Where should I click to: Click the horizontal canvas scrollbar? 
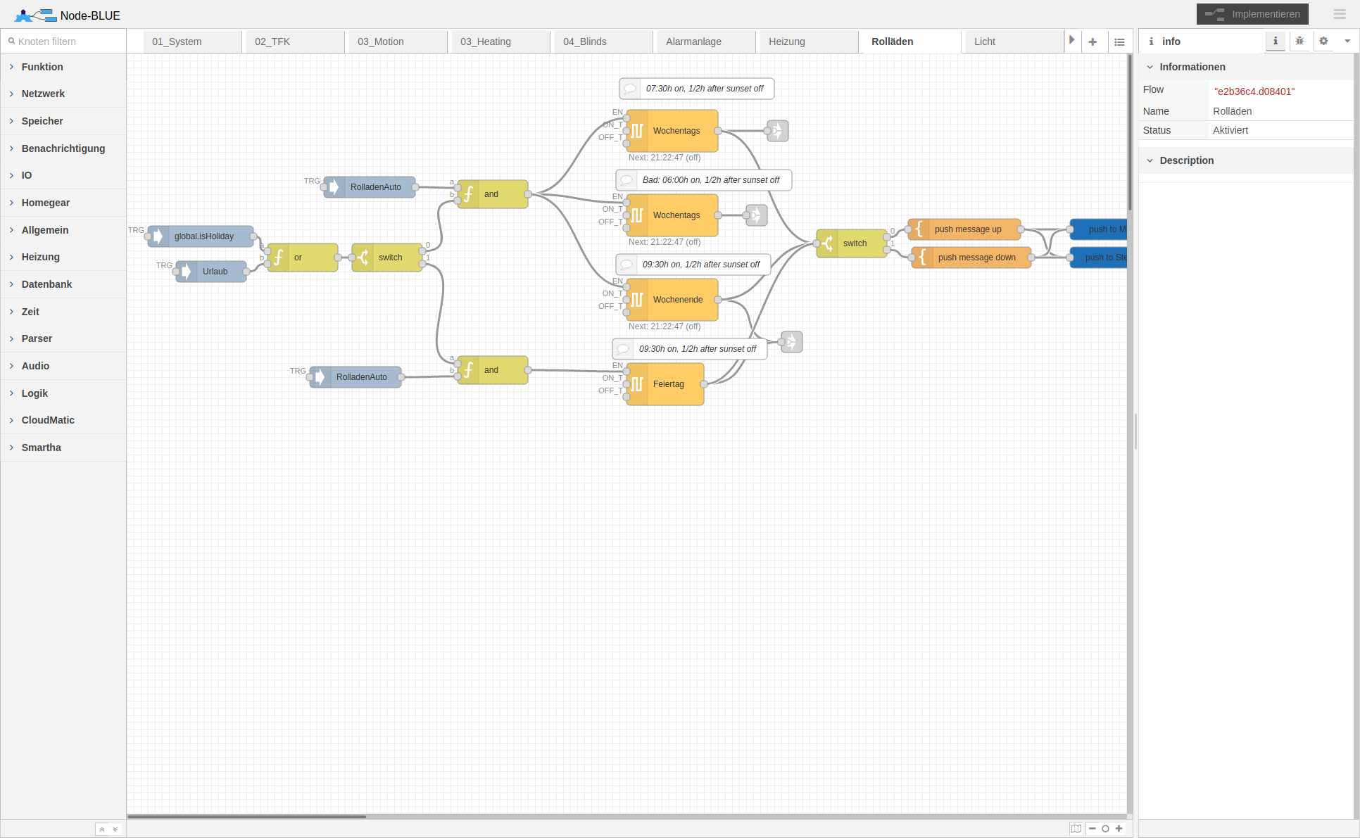coord(246,817)
